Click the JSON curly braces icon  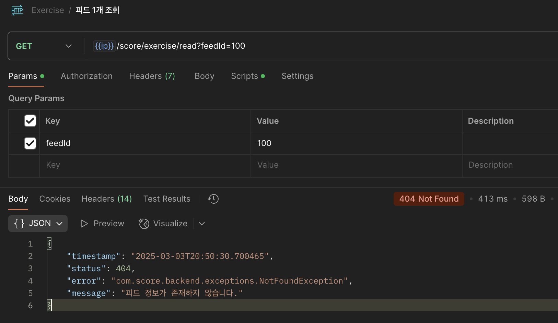pos(19,223)
